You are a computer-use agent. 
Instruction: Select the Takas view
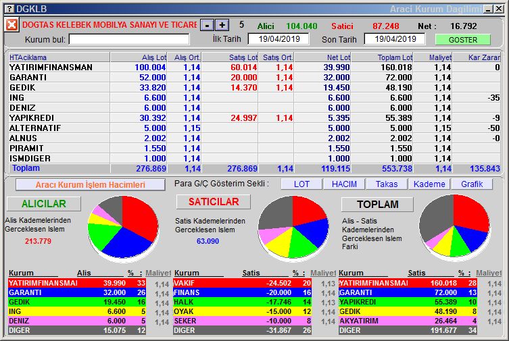point(387,184)
